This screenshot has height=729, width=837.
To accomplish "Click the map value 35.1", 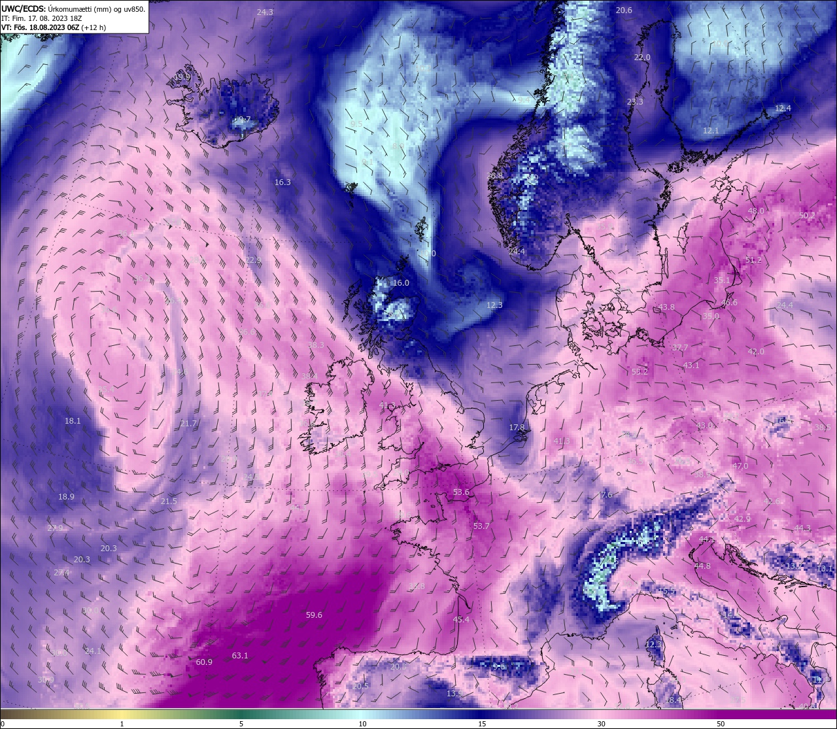I will [721, 280].
